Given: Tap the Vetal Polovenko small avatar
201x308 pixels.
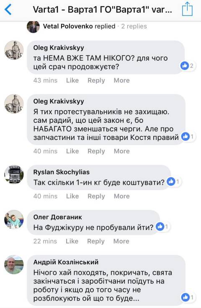Looking at the screenshot, I should (33, 26).
